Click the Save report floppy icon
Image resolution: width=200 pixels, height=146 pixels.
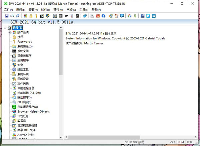click(7, 16)
